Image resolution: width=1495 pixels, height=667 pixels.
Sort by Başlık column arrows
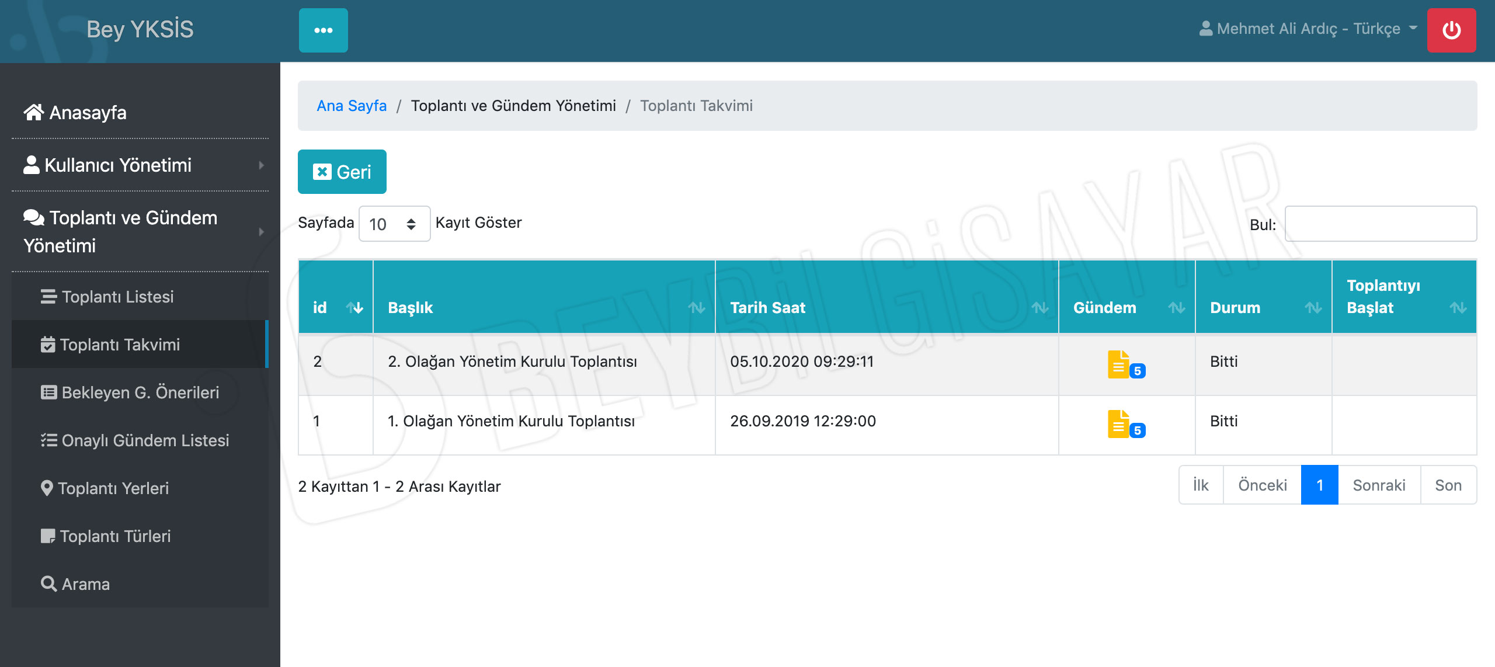[696, 308]
